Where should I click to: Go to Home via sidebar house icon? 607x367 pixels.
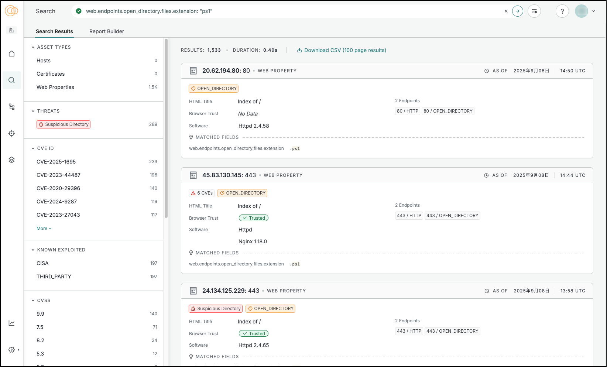point(11,54)
